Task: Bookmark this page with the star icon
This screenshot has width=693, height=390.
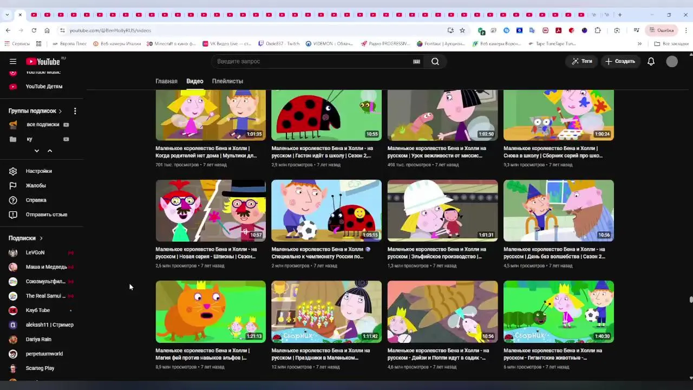Action: (x=462, y=30)
